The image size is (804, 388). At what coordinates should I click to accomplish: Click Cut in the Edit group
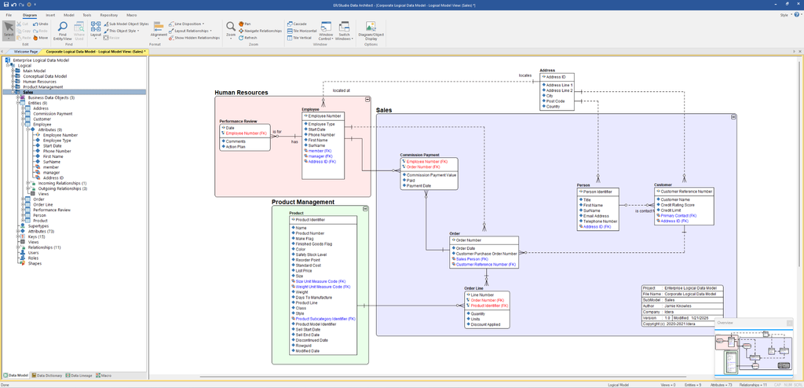(23, 24)
